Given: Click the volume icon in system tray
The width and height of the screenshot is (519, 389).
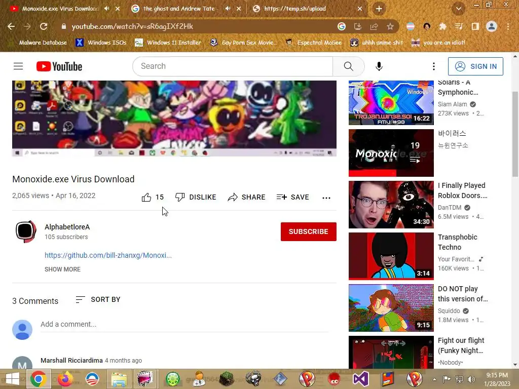Looking at the screenshot, I should (x=471, y=379).
